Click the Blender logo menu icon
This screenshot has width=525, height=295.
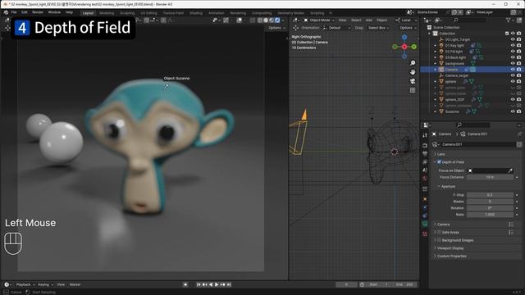coord(6,12)
